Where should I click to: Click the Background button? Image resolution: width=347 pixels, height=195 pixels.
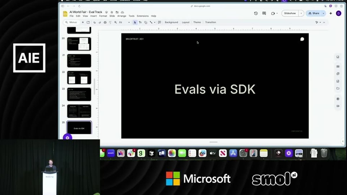pos(171,22)
